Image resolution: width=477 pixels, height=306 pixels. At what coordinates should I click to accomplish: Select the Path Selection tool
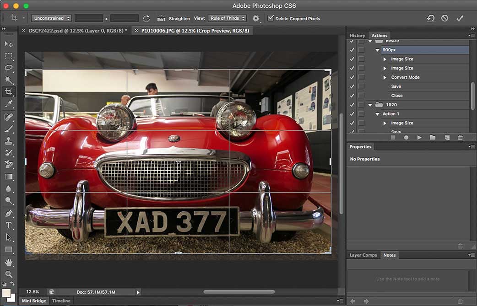point(9,237)
